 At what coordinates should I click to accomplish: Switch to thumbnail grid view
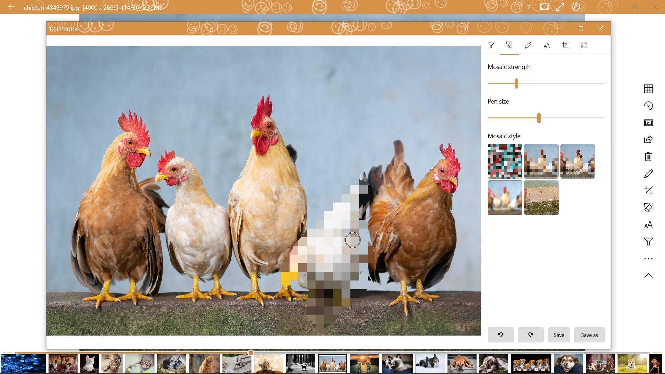tap(648, 89)
